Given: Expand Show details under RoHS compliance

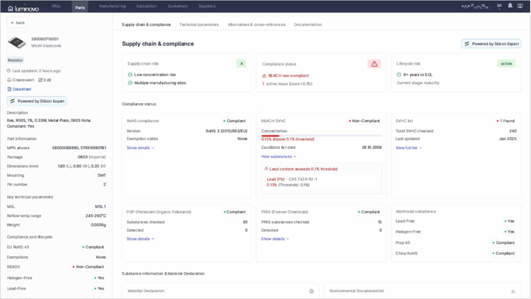Looking at the screenshot, I should pos(140,148).
